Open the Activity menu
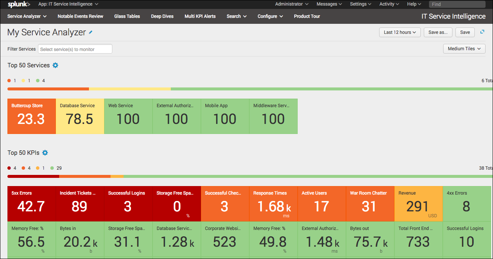493x259 pixels. (389, 4)
